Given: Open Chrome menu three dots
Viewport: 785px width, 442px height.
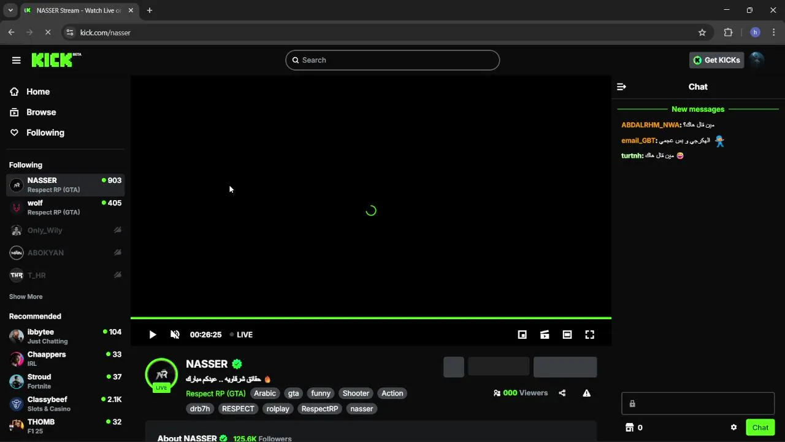Looking at the screenshot, I should pos(773,33).
